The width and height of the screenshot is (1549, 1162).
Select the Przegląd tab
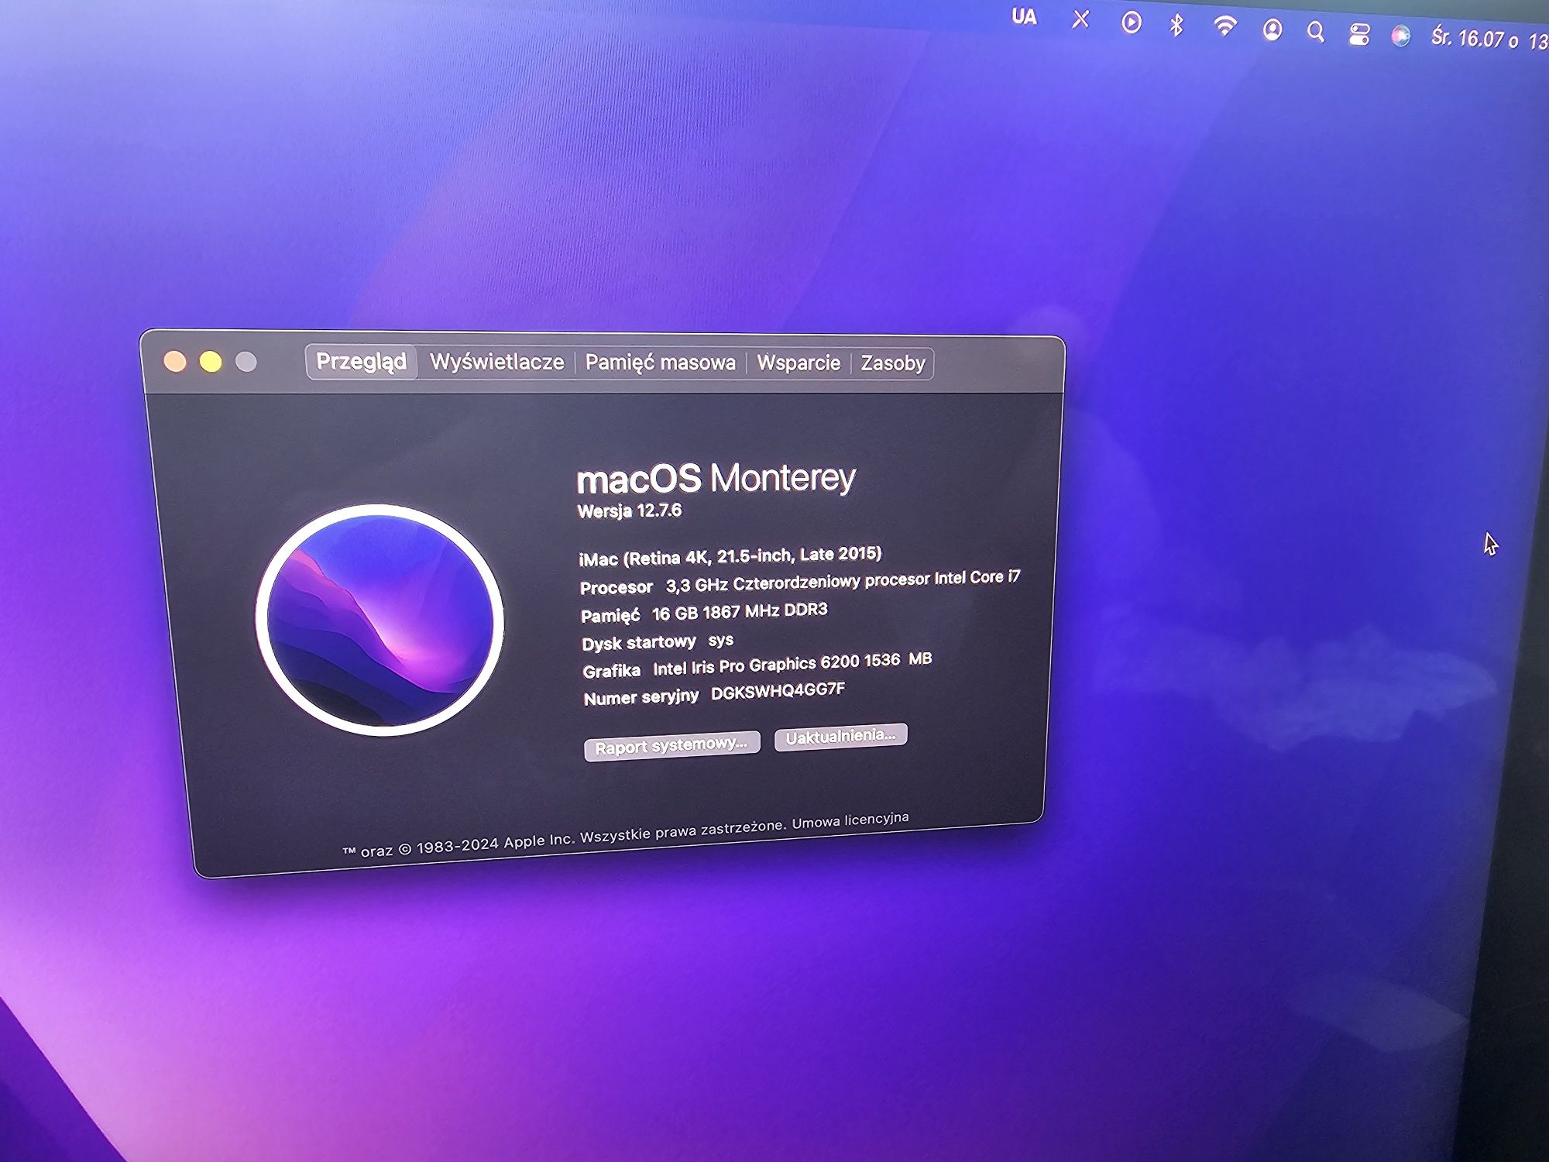coord(362,362)
